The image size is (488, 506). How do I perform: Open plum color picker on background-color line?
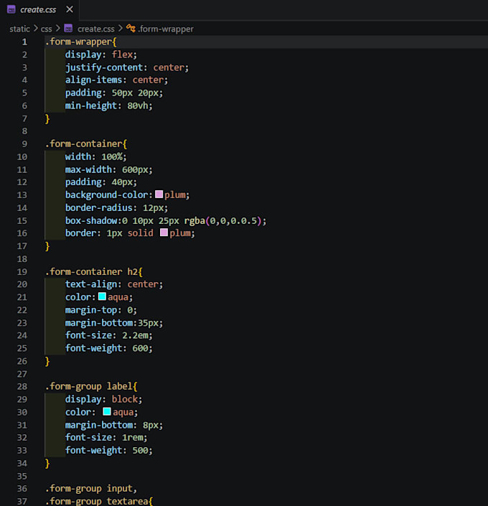[159, 195]
